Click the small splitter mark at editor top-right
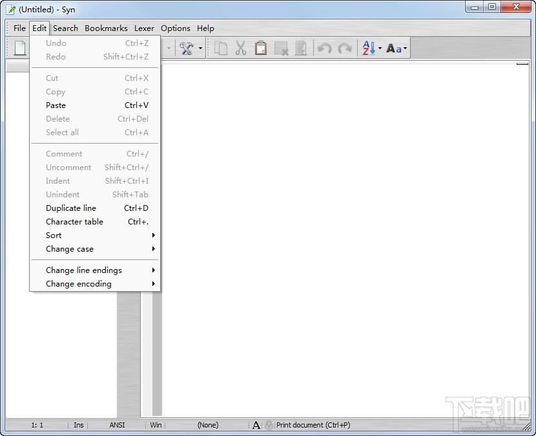The image size is (536, 436). pyautogui.click(x=522, y=63)
